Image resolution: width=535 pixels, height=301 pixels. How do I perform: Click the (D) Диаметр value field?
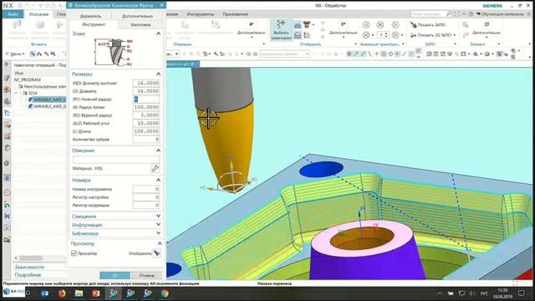[x=146, y=91]
